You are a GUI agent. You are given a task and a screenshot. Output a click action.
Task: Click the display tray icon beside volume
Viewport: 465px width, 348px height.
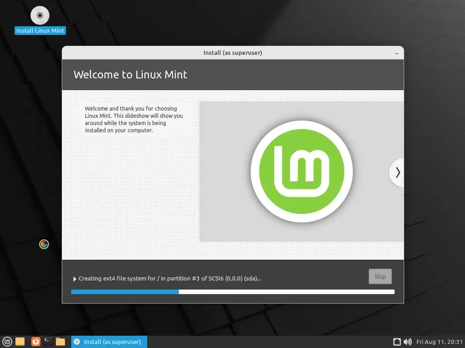(397, 342)
